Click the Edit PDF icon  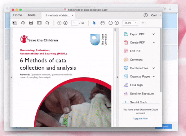(126, 51)
